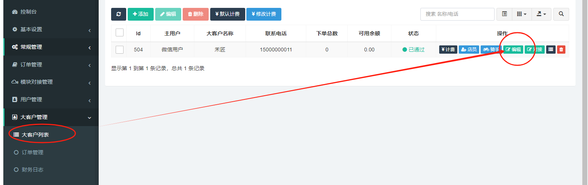
Task: Click the 微信用户 cell
Action: pyautogui.click(x=172, y=50)
